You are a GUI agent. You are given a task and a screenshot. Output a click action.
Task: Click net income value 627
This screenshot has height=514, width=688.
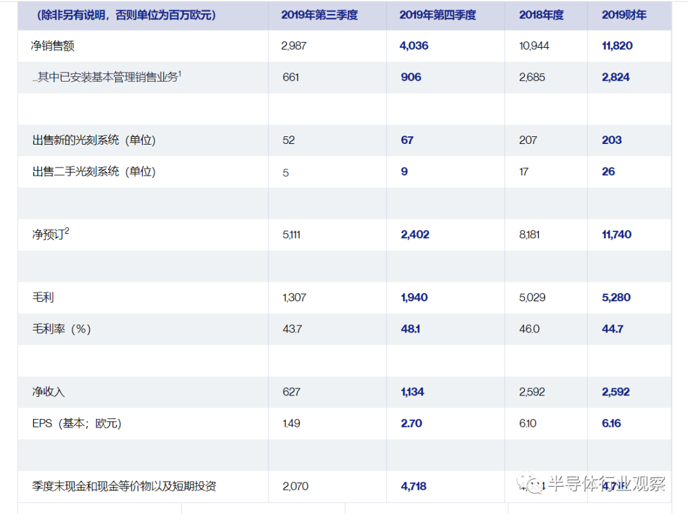click(291, 392)
